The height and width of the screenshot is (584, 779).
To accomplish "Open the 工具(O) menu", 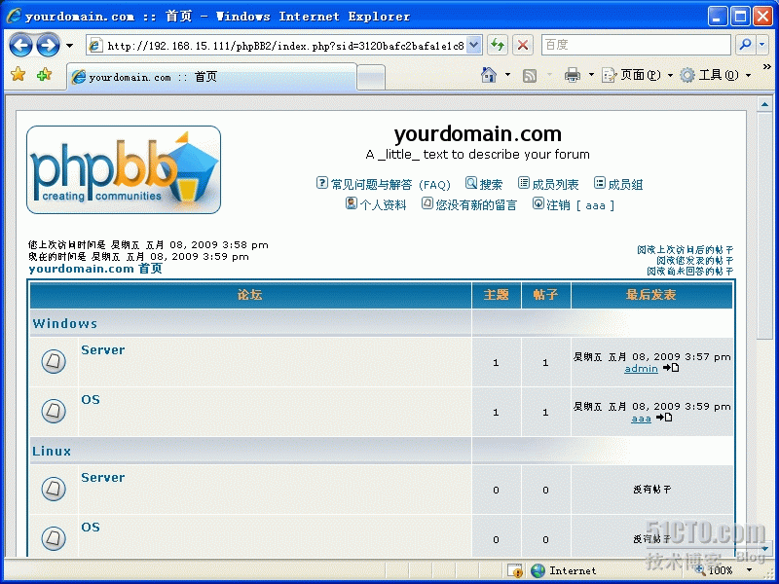I will (x=716, y=75).
